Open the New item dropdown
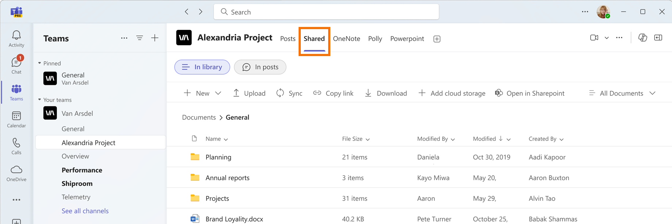 202,93
